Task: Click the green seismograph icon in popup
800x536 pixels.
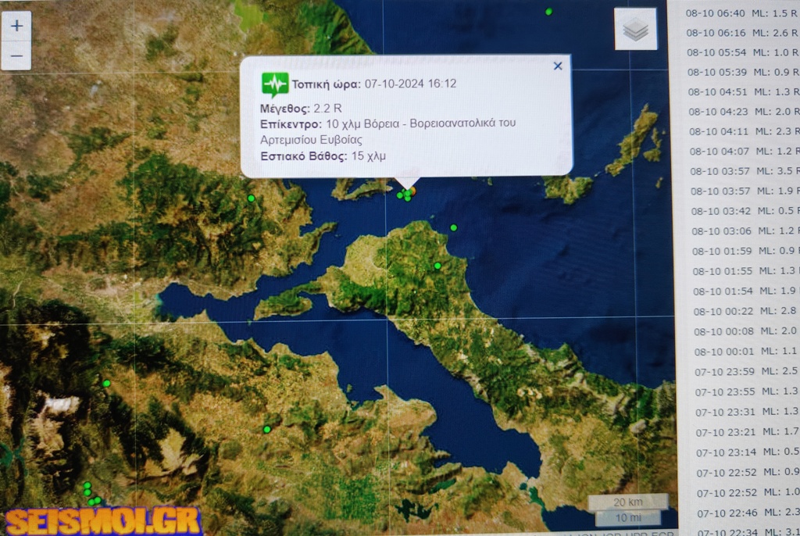Action: 274,84
